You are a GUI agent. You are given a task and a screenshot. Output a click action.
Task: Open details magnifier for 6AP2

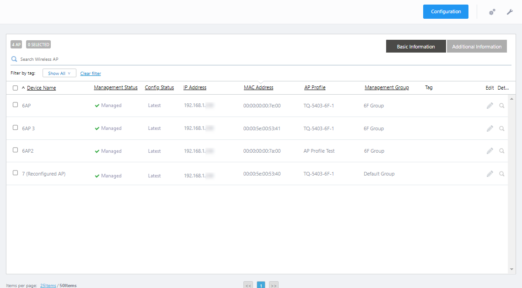[x=502, y=151]
